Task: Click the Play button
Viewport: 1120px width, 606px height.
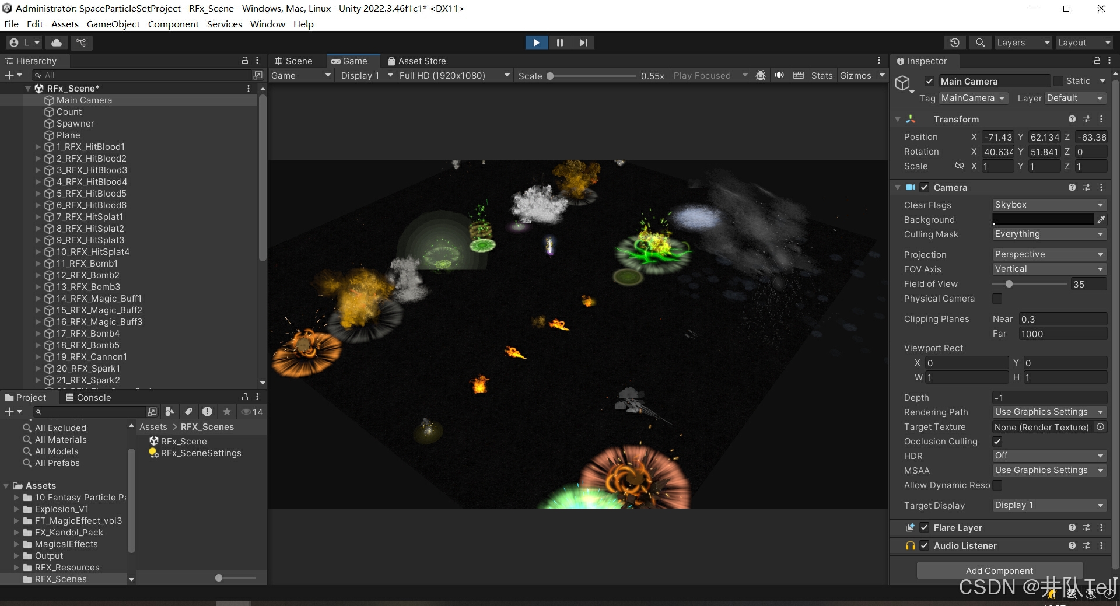Action: (x=536, y=43)
